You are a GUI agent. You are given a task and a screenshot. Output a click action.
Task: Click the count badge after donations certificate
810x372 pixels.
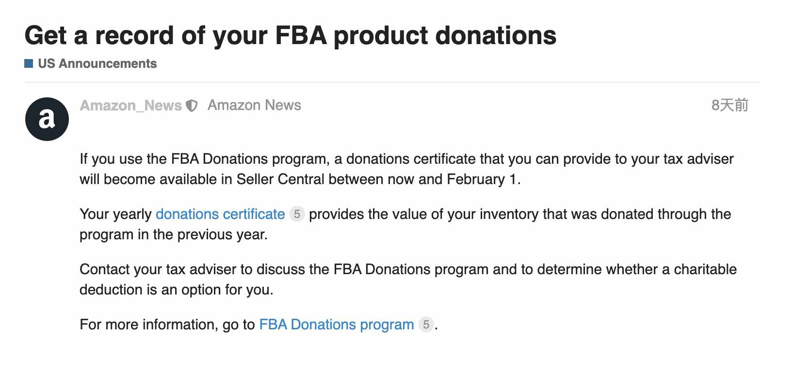click(x=297, y=214)
